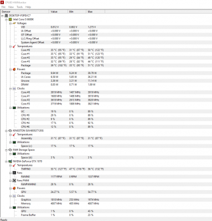Collapse Intel CPU Clocks section
212x221 pixels.
pos(11,88)
